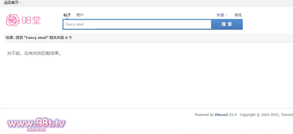Select the 用户 search tab
This screenshot has height=134, width=293.
click(x=80, y=15)
